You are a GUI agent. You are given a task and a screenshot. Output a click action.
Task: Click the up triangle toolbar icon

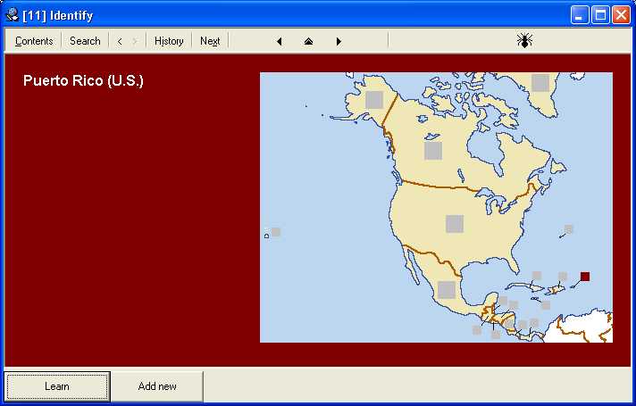309,41
